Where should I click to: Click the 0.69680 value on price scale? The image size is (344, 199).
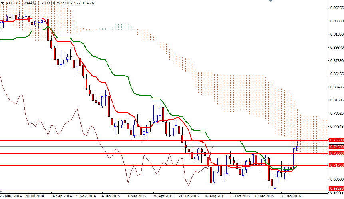point(336,179)
